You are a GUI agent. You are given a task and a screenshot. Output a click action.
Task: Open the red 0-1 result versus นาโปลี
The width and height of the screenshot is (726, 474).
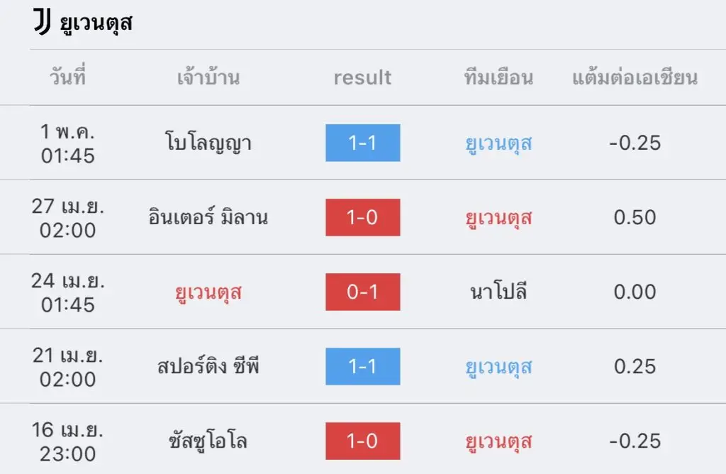pyautogui.click(x=362, y=292)
